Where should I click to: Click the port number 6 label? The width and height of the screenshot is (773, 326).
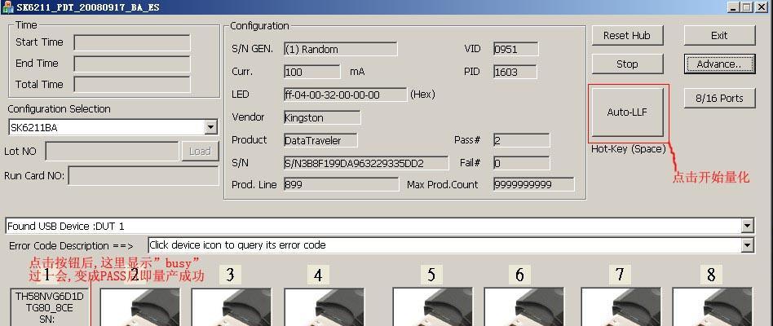pos(519,275)
